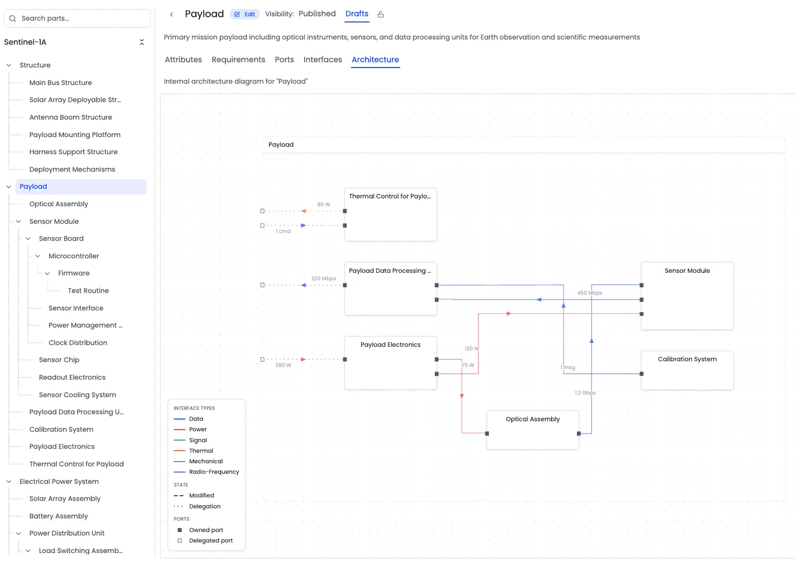Image resolution: width=795 pixels, height=561 pixels.
Task: Collapse the Payload tree node
Action: click(x=8, y=187)
